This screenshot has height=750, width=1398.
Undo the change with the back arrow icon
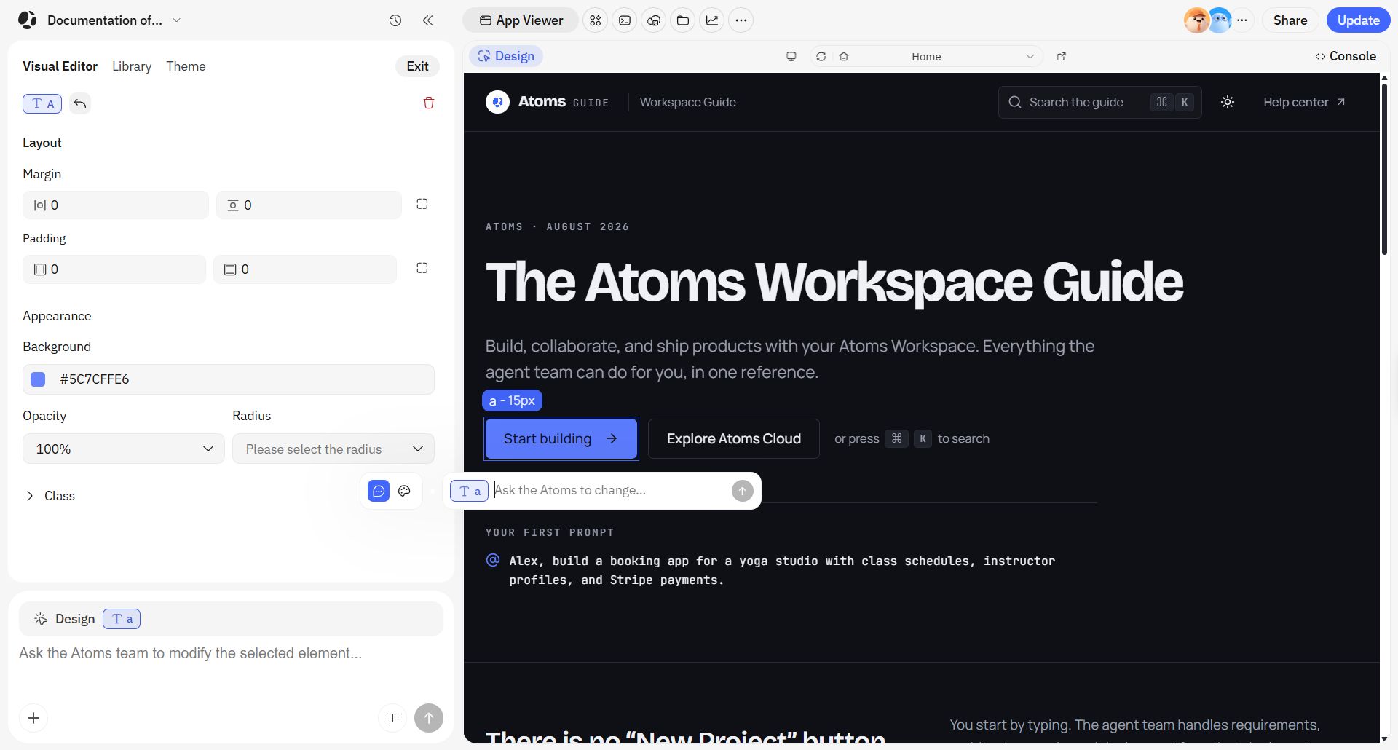tap(80, 103)
